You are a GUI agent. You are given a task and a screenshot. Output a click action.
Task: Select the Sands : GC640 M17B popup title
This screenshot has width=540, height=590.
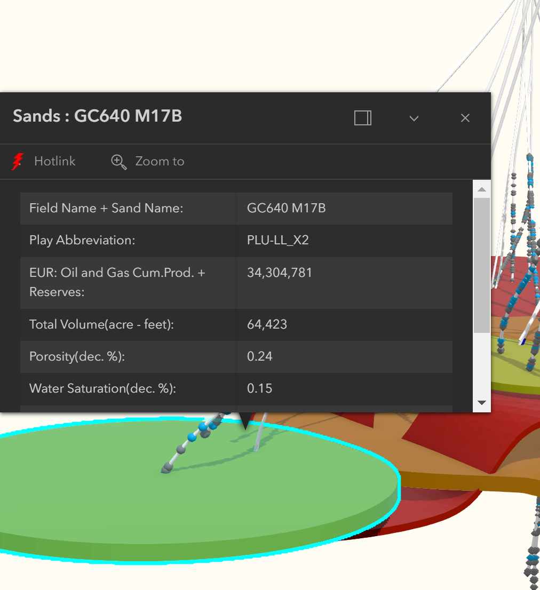(x=97, y=116)
